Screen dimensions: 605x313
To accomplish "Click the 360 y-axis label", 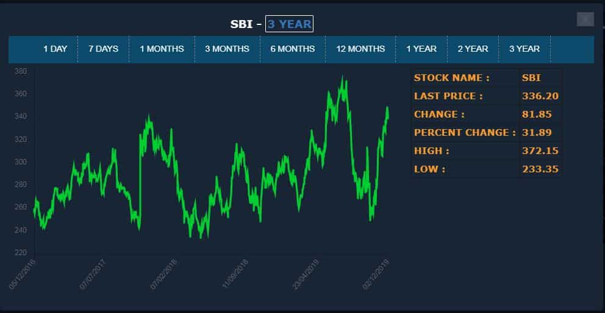I will coord(21,94).
